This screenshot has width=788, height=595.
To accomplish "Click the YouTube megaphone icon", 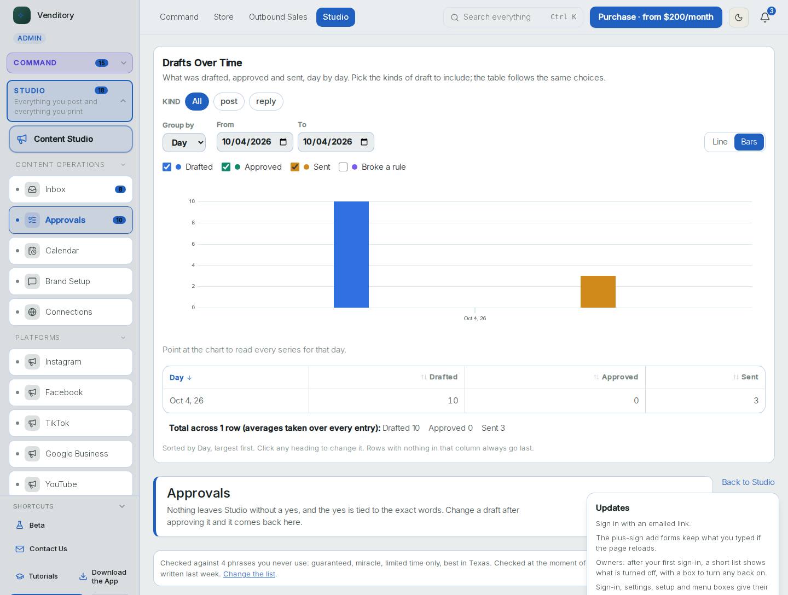I will tap(32, 484).
